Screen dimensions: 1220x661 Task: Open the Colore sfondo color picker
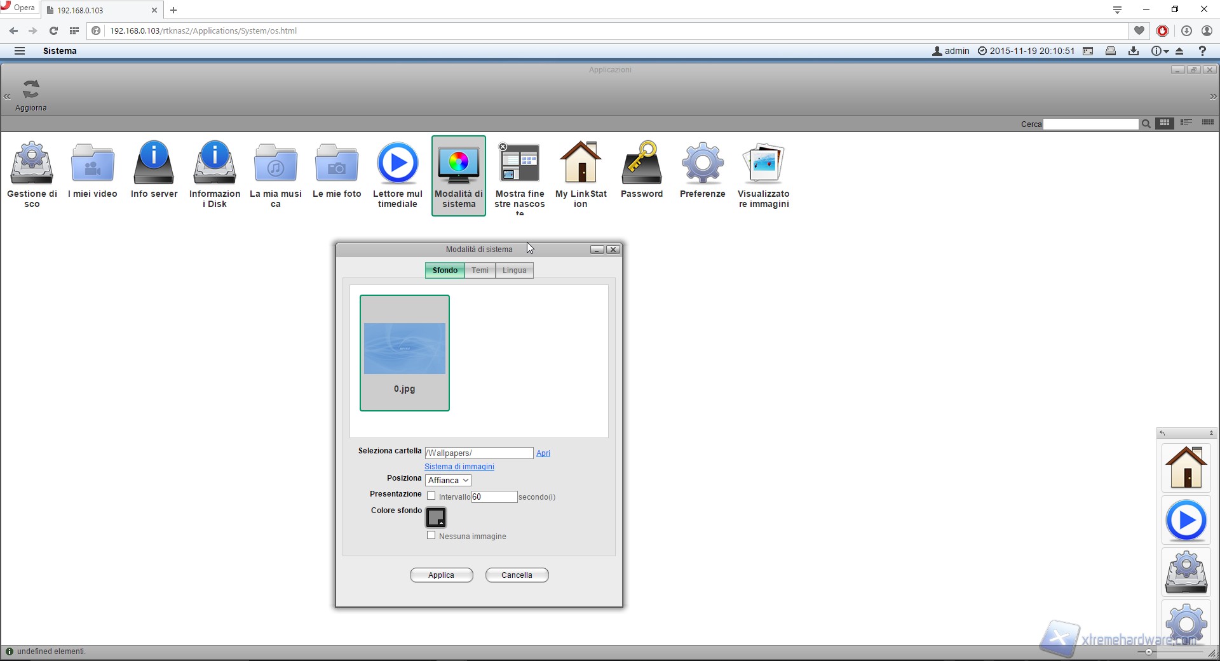436,517
